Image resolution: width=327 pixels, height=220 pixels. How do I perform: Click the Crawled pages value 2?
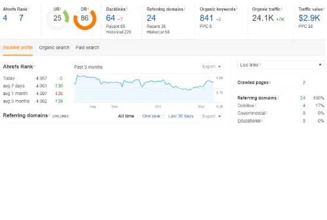304,83
